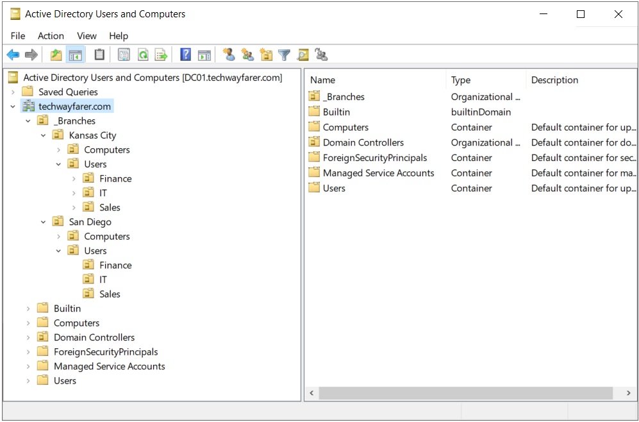This screenshot has width=639, height=422.
Task: Expand Finance under Kansas City Users
Action: click(74, 178)
